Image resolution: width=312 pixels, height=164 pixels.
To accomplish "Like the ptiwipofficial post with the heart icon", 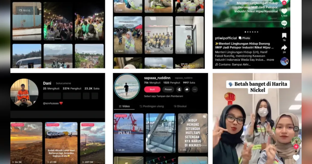I will 284,11.
